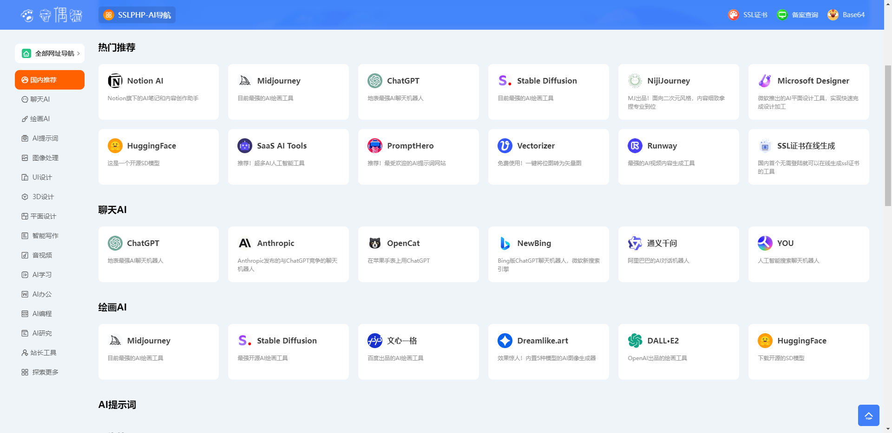Open the HuggingFace title in 绘画AI section
Screen dimensions: 892x433
click(x=802, y=341)
